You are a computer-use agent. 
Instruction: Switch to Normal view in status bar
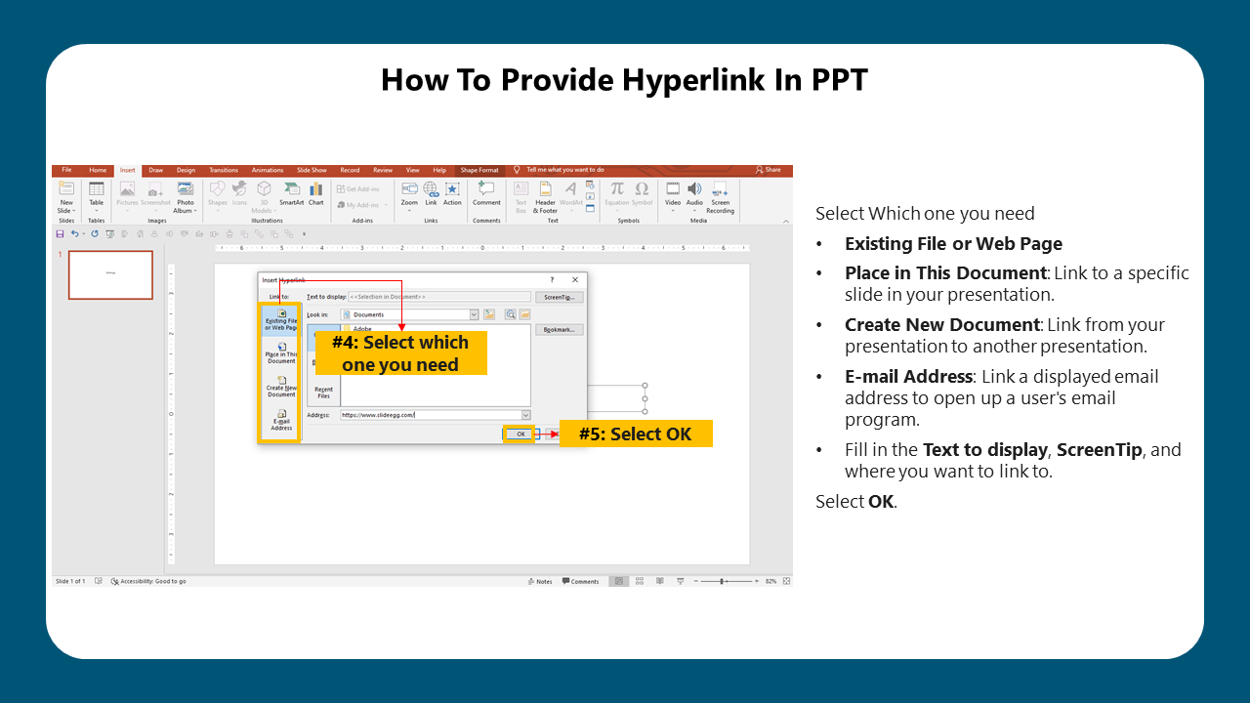click(618, 581)
